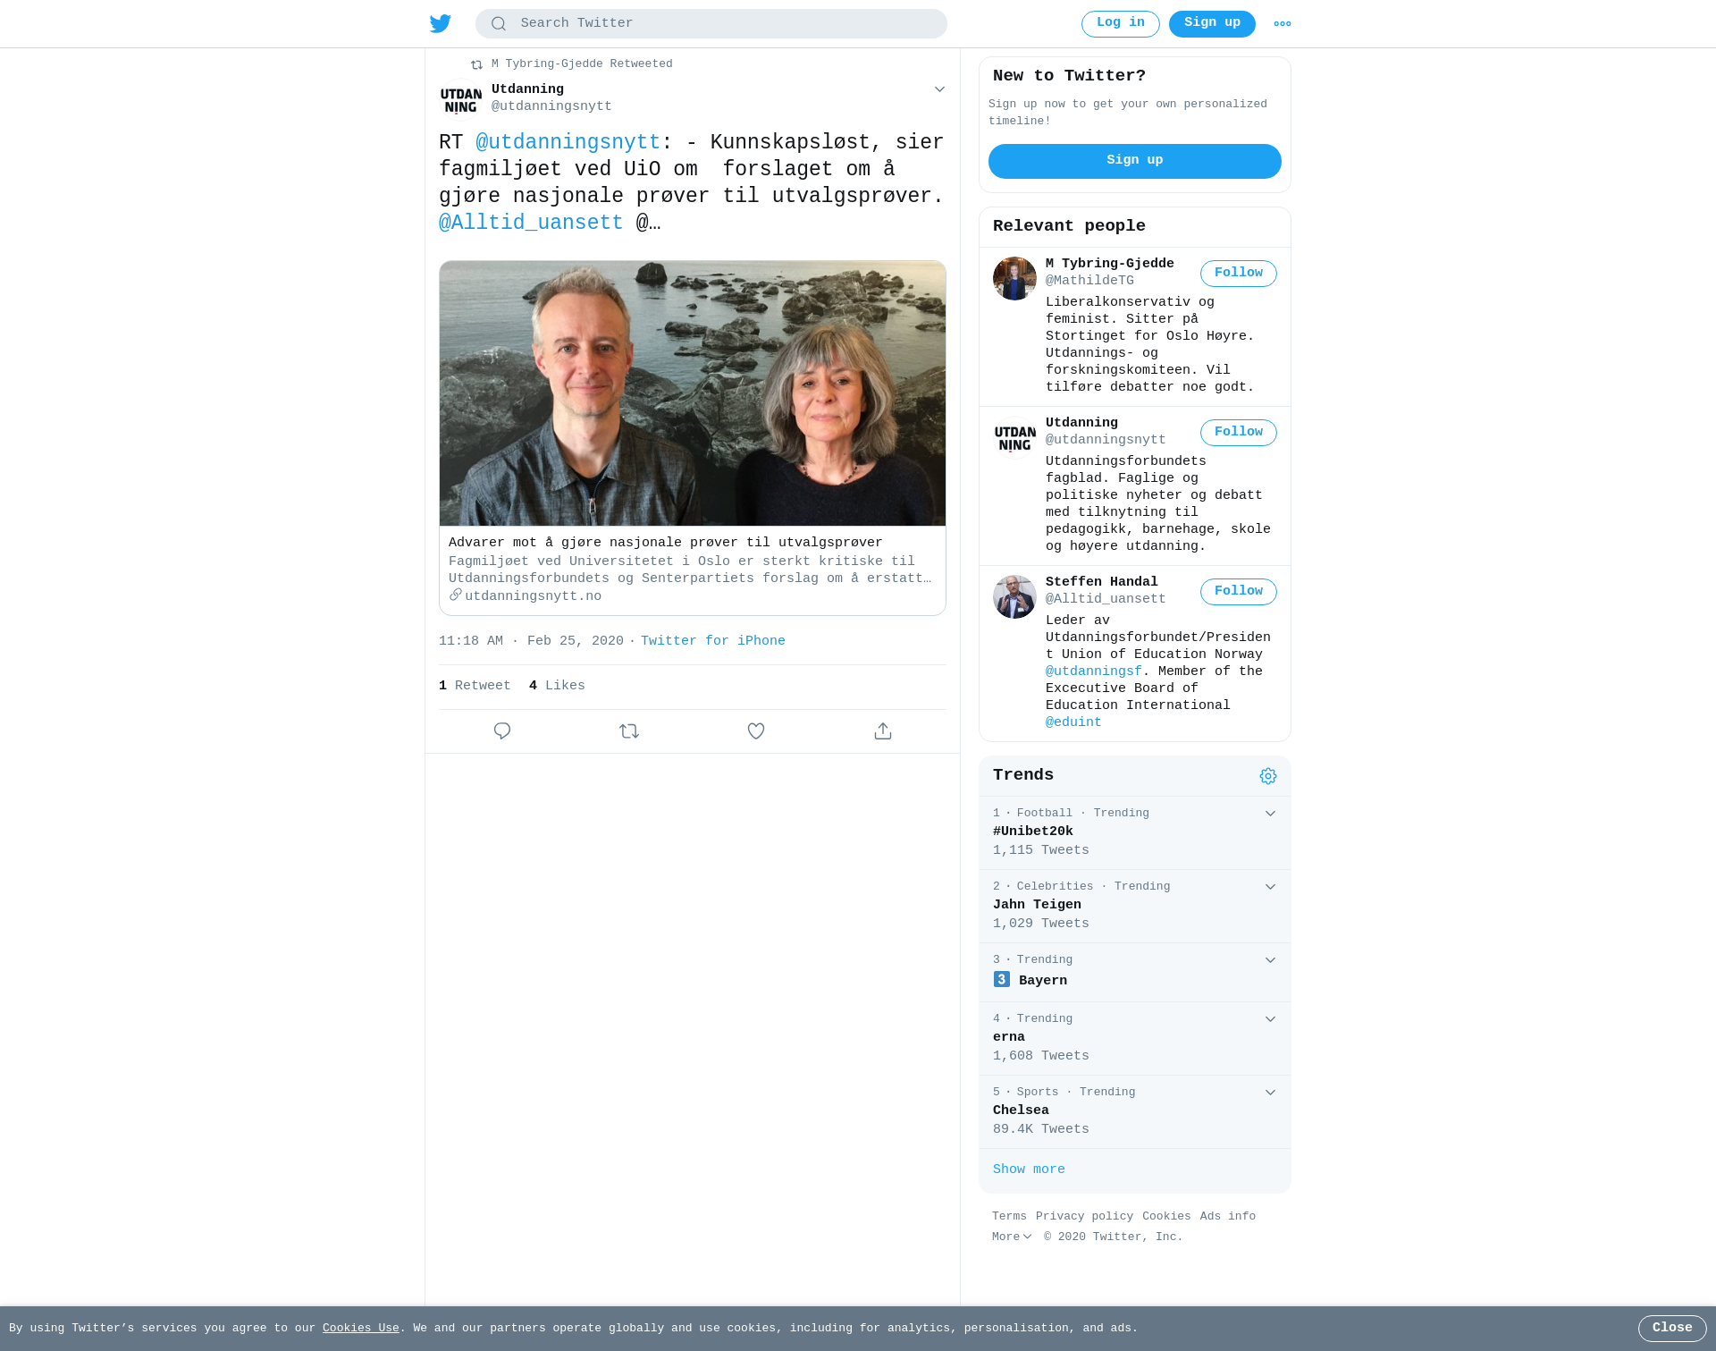Viewport: 1716px width, 1351px height.
Task: Focus the Search Twitter field
Action: [711, 24]
